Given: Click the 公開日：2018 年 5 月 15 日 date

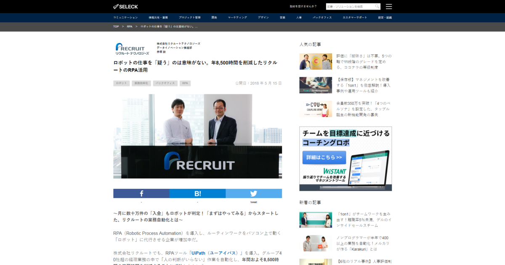Looking at the screenshot, I should point(258,83).
